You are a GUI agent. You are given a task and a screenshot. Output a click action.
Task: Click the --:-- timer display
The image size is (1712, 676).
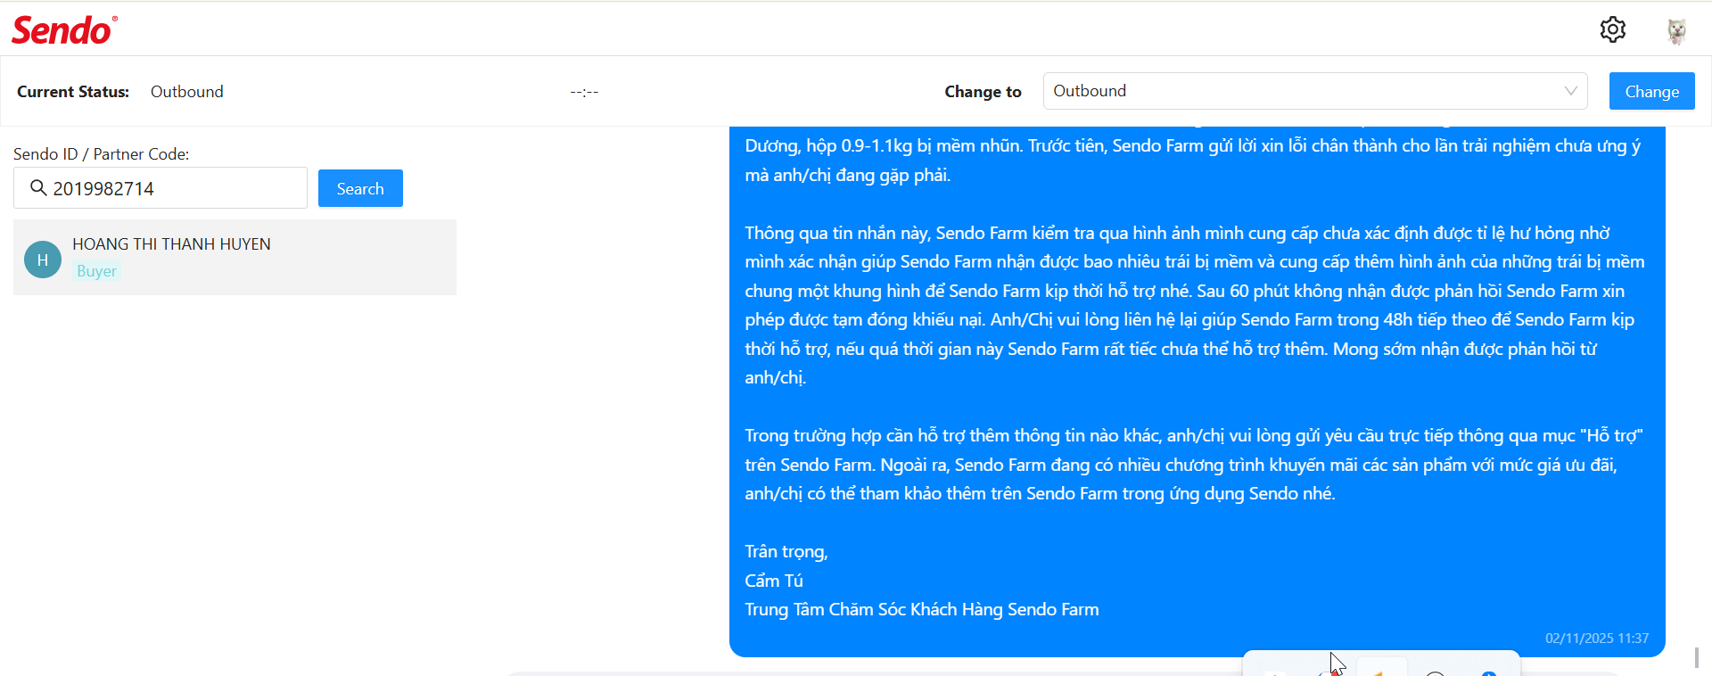[584, 92]
